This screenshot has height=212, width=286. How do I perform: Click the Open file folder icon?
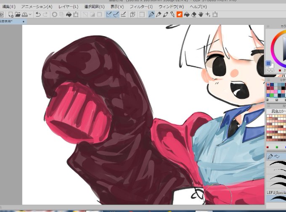click(18, 14)
